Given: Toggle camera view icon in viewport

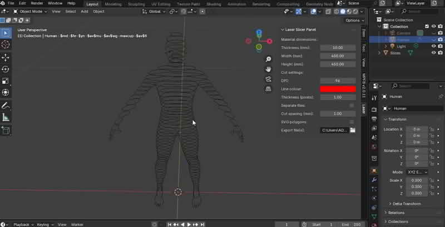Looking at the screenshot, I should 268,79.
